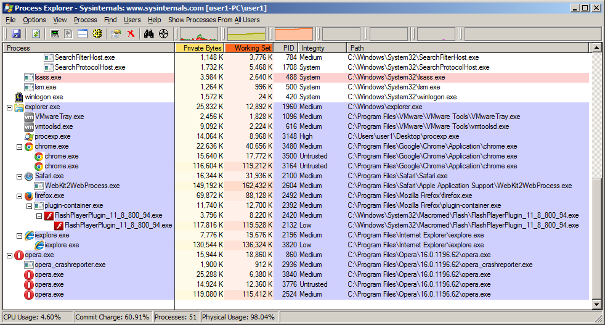Click the vertical scrollbar down arrow
Image resolution: width=605 pixels, height=325 pixels.
point(596,304)
